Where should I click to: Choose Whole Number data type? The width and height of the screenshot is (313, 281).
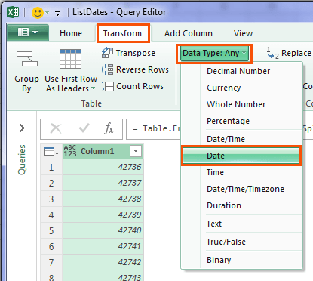click(236, 104)
